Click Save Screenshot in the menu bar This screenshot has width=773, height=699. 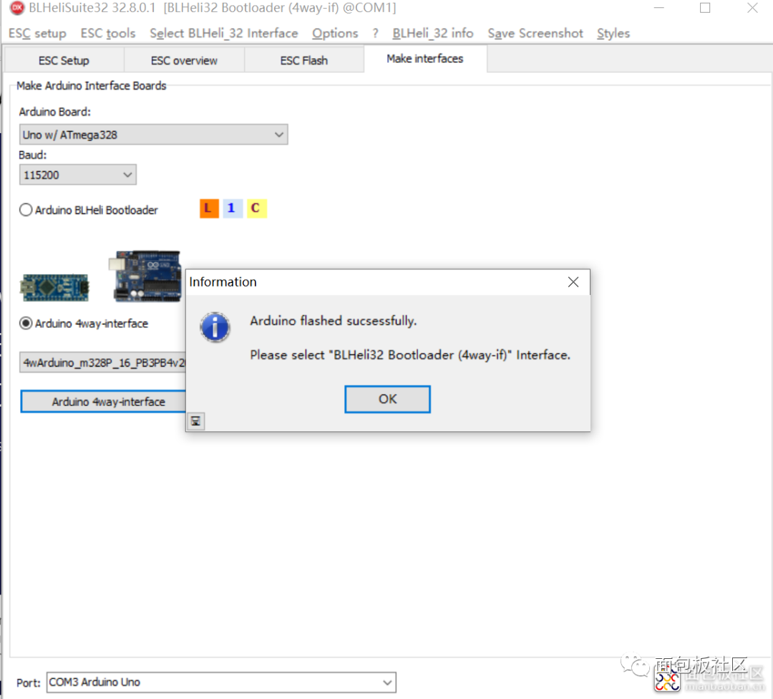coord(535,33)
